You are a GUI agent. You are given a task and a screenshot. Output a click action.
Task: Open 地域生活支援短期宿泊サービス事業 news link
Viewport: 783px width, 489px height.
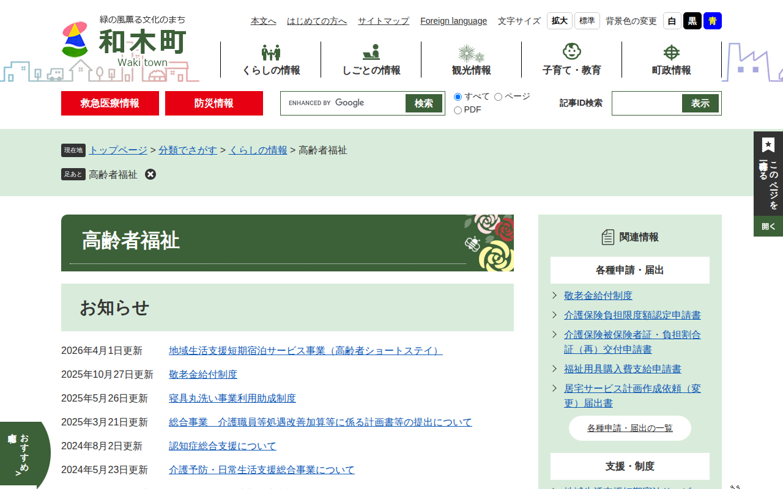pos(306,350)
